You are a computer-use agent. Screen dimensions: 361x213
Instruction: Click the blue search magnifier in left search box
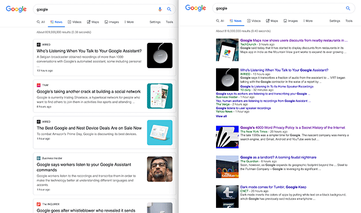point(169,9)
